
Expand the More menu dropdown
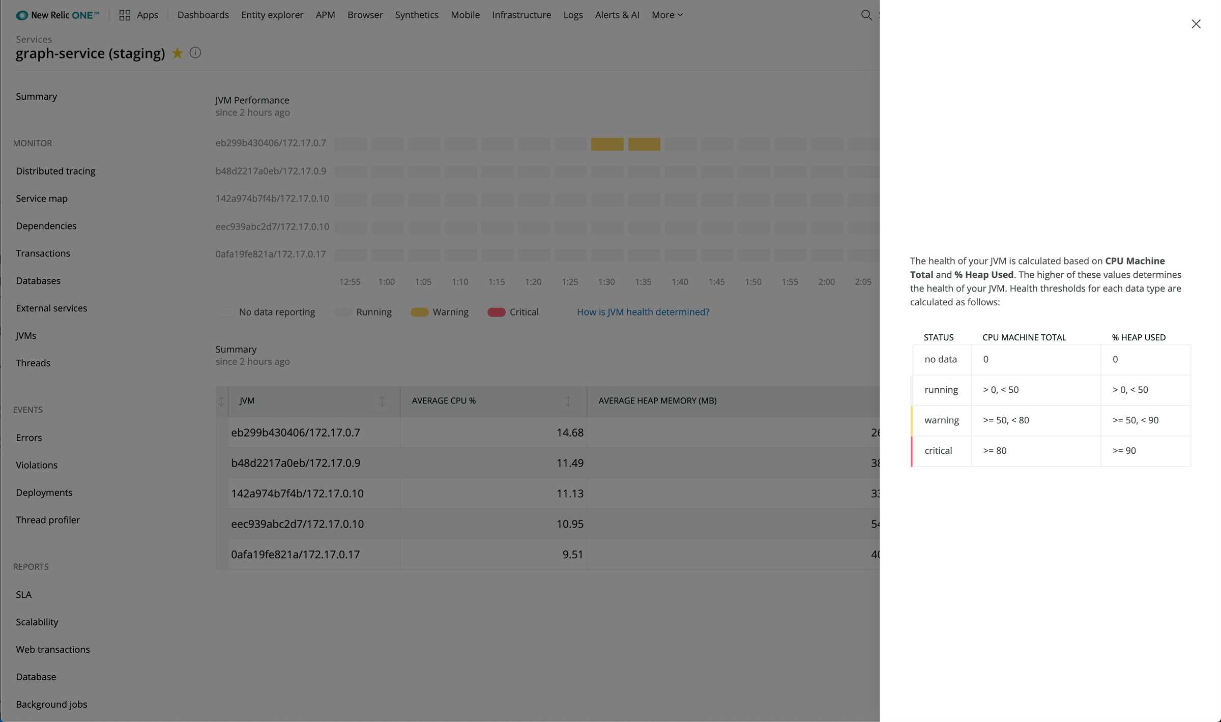pyautogui.click(x=667, y=15)
